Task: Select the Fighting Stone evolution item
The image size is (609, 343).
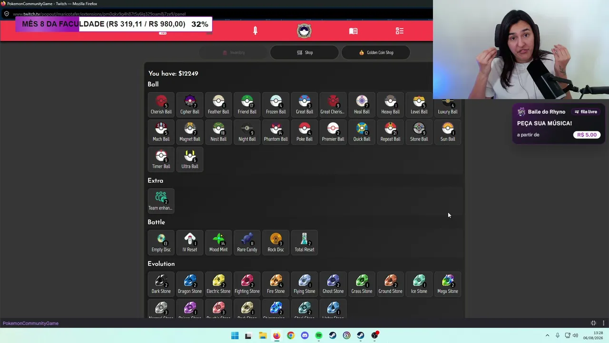Action: point(247,284)
